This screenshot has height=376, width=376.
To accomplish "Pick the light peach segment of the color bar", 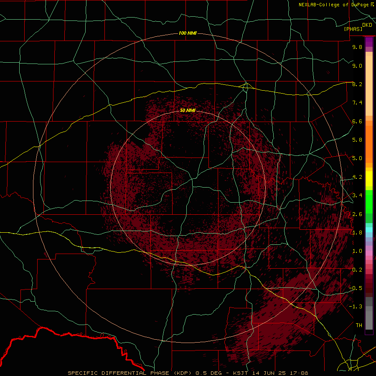I will click(x=369, y=86).
